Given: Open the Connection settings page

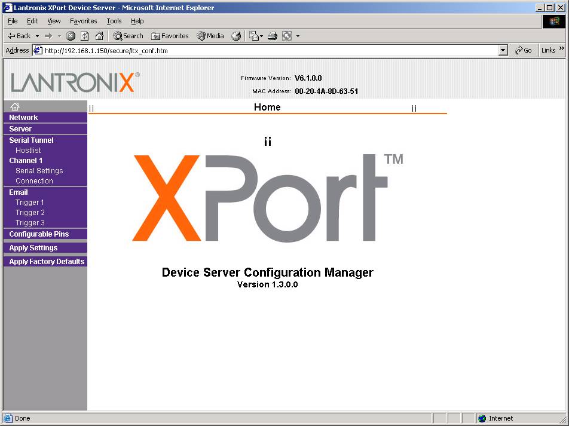Looking at the screenshot, I should point(34,180).
